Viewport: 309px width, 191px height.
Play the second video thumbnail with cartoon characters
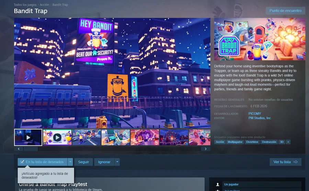(57, 137)
